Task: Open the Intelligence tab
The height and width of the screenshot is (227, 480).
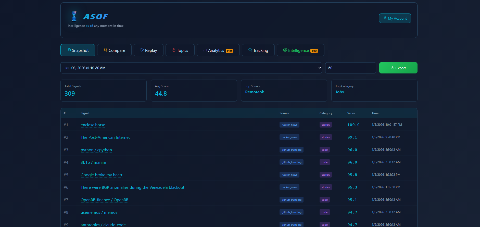Action: point(300,50)
